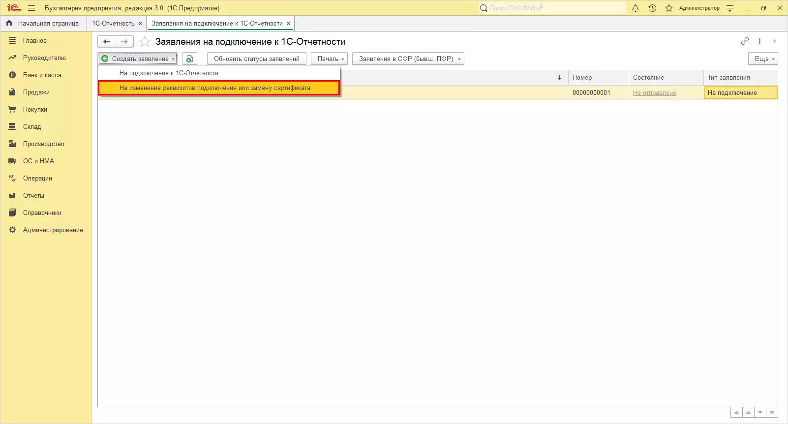Screen dimensions: 788x424
Task: Click the Администратор user name
Action: click(x=699, y=8)
